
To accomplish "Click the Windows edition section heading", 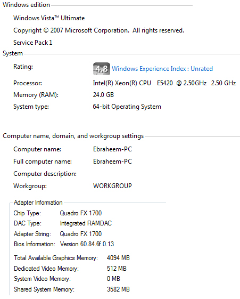I will [26, 5].
